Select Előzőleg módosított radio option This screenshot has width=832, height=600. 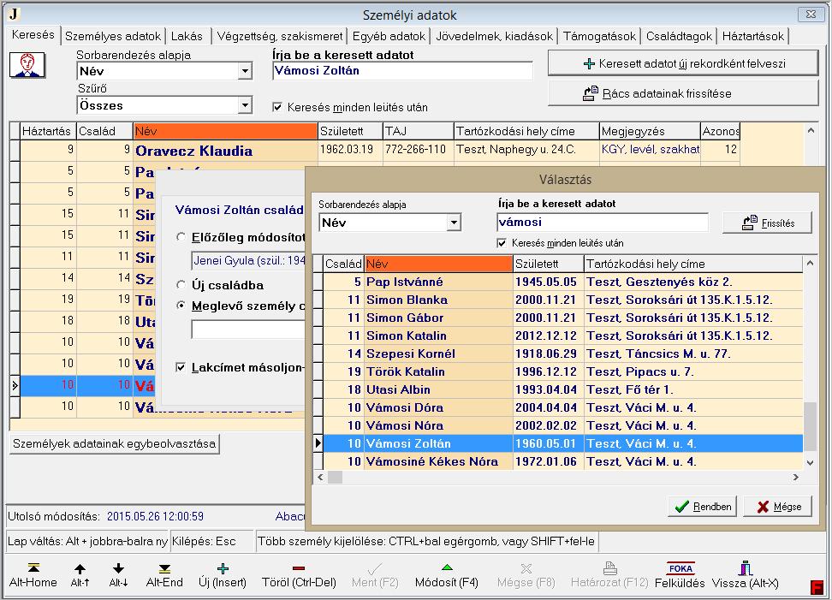tap(181, 237)
